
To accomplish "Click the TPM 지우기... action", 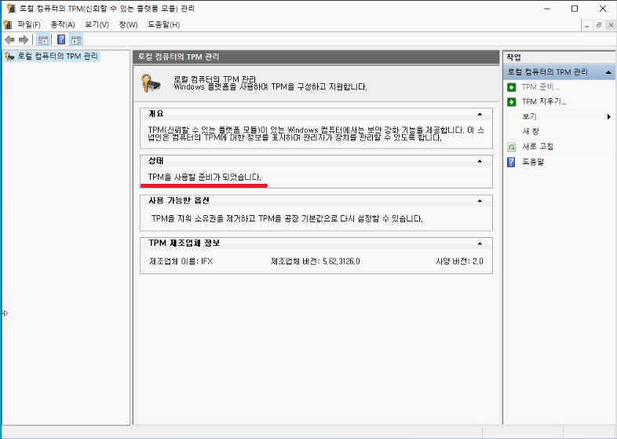I will tap(544, 101).
